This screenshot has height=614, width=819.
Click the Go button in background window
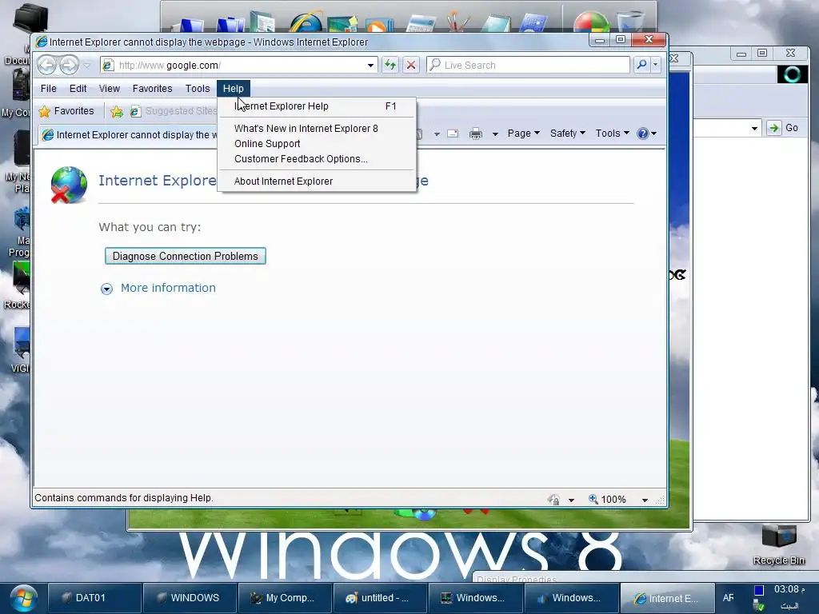click(x=783, y=128)
